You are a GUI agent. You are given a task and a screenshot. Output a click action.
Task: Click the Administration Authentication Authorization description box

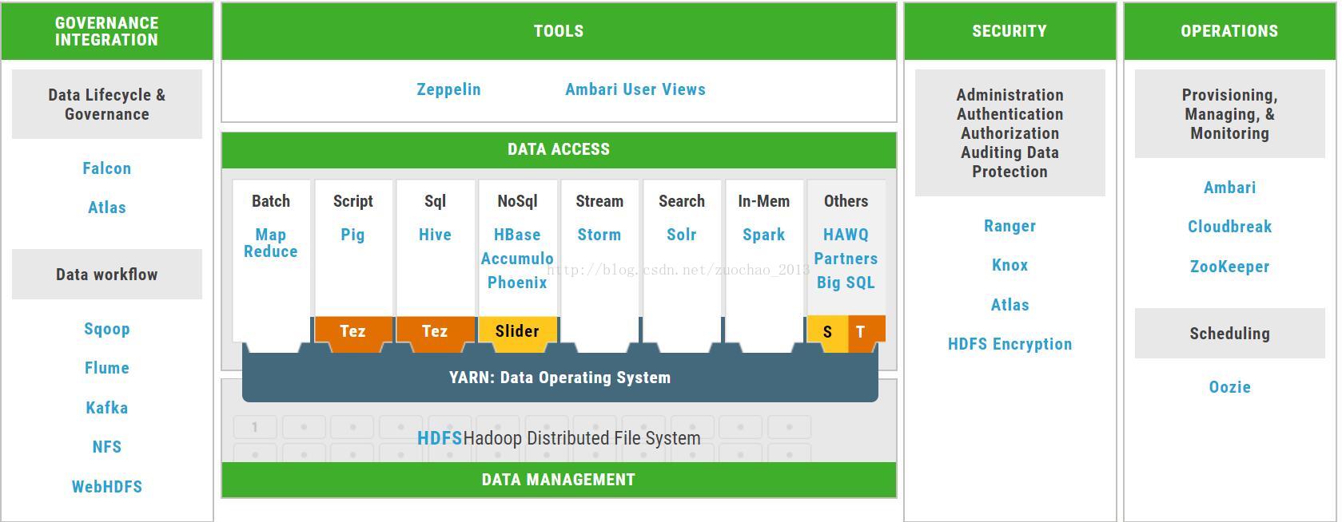click(x=1010, y=132)
